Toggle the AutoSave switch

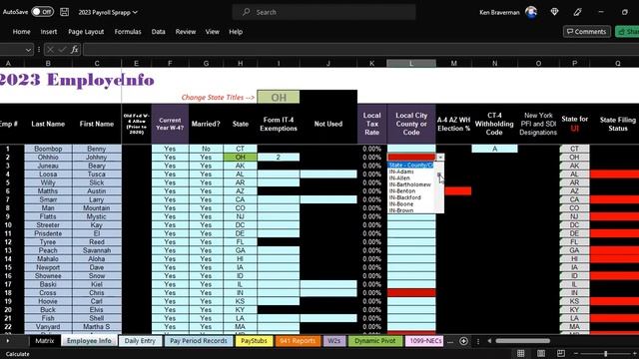(42, 12)
